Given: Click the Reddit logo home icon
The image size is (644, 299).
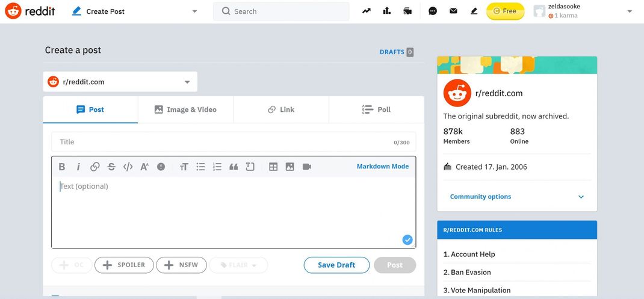Looking at the screenshot, I should 13,11.
